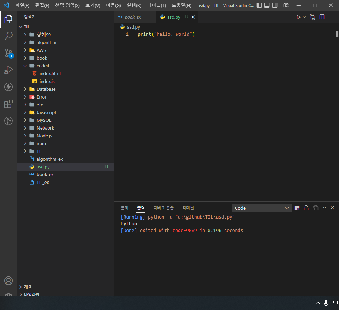Image resolution: width=339 pixels, height=310 pixels.
Task: Open the Search view in activity bar
Action: [8, 36]
